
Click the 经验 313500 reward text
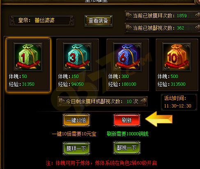[x=171, y=84]
